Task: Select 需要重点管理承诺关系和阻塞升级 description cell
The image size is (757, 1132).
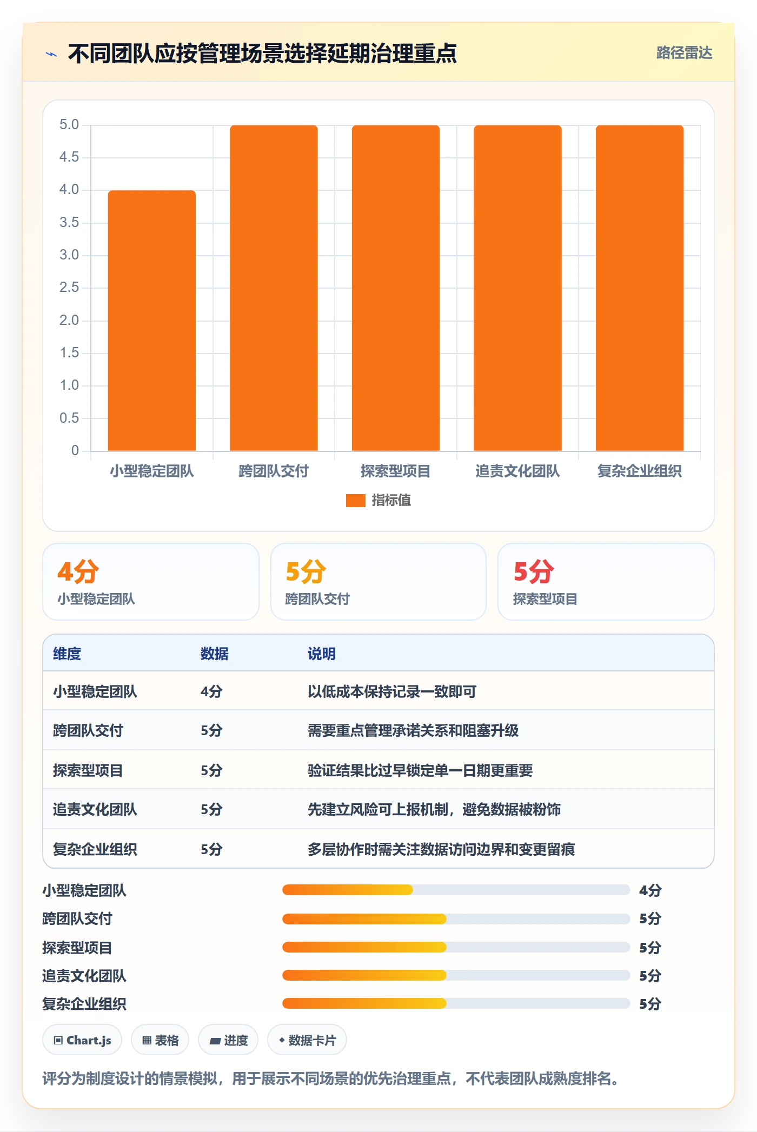Action: coord(413,731)
